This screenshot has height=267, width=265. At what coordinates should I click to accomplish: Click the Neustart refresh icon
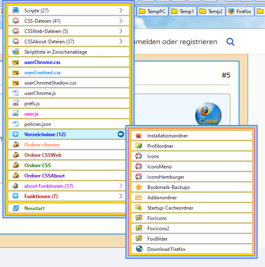16,208
